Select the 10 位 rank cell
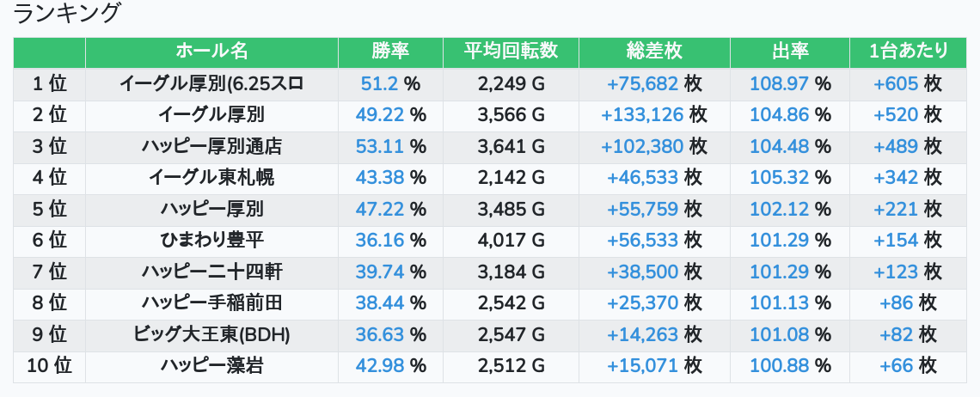This screenshot has width=980, height=397. coord(49,366)
